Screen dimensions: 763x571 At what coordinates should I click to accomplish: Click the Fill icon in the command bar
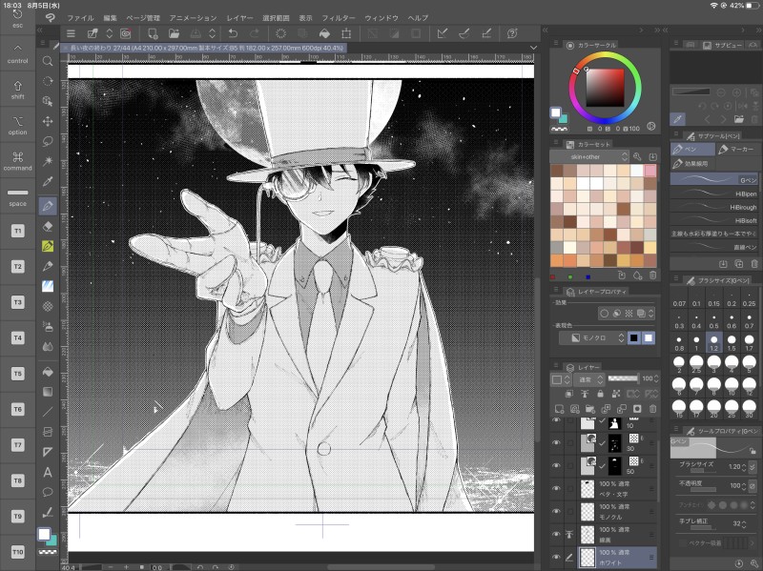[324, 33]
